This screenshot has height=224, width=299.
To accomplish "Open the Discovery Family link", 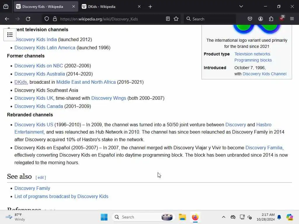I will click(32, 188).
